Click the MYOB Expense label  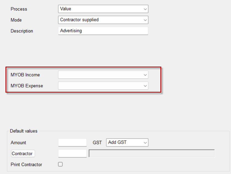pos(27,86)
